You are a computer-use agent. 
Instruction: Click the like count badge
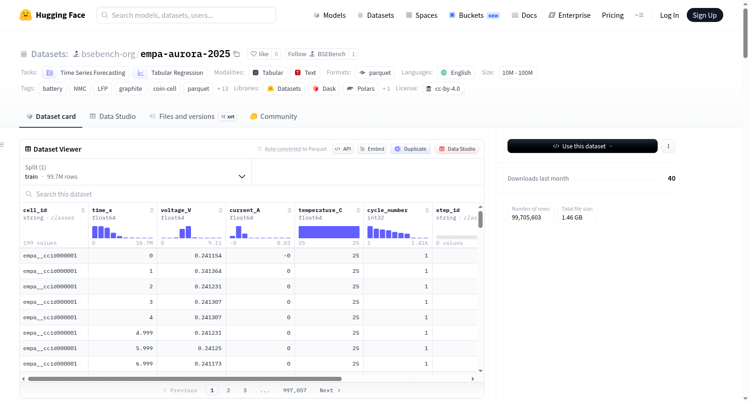point(276,54)
